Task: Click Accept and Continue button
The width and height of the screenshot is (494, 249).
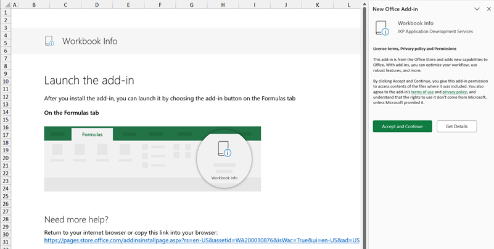Action: [402, 126]
